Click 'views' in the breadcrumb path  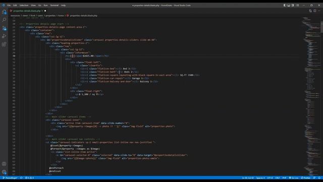point(25,16)
